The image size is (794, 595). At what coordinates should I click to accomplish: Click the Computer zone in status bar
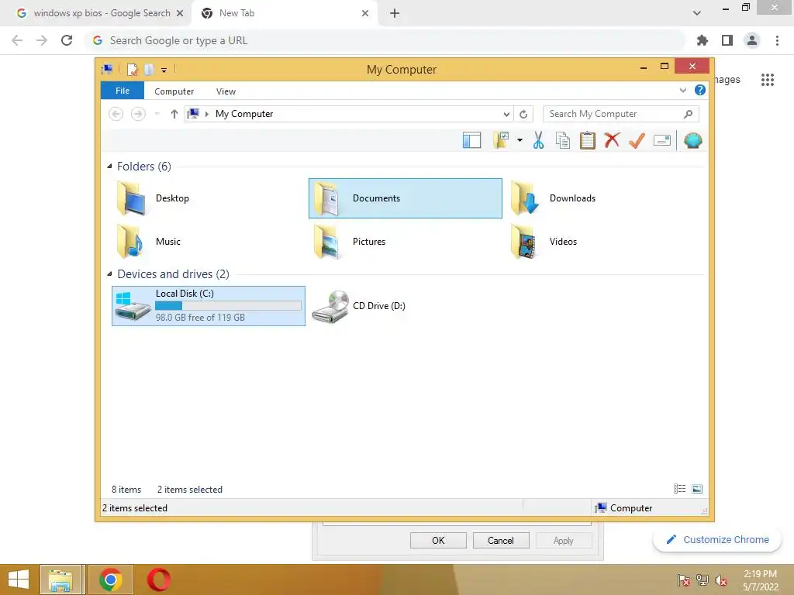point(624,507)
